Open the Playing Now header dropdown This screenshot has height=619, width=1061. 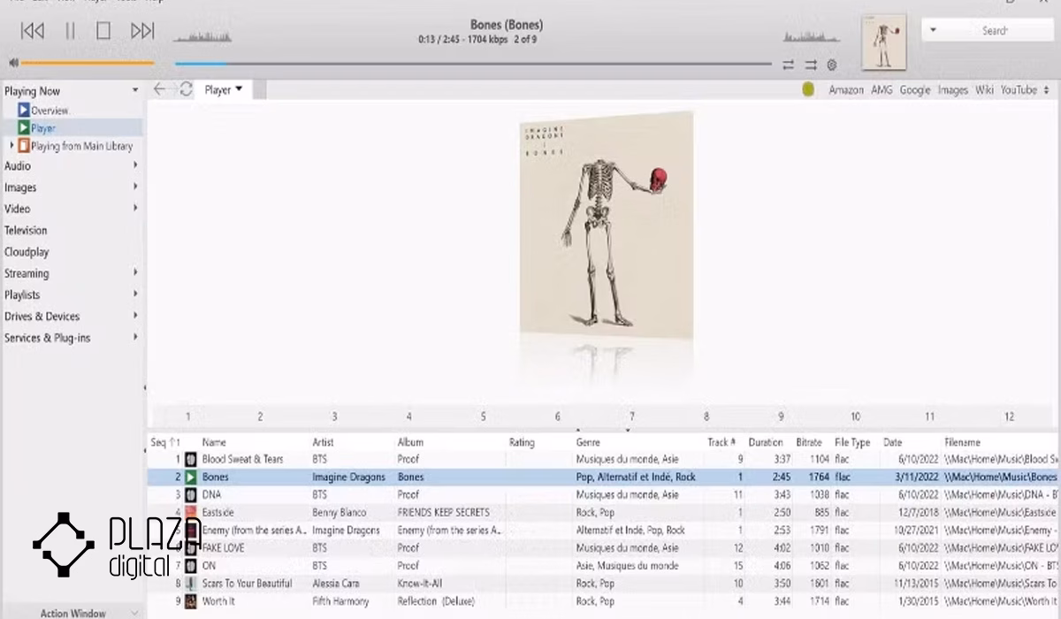pos(135,91)
